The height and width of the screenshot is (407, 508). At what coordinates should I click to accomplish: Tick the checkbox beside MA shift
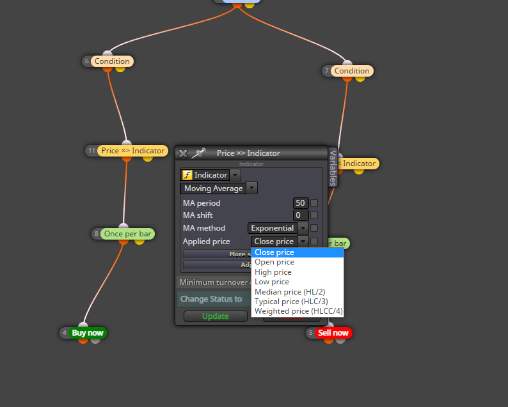[x=314, y=215]
